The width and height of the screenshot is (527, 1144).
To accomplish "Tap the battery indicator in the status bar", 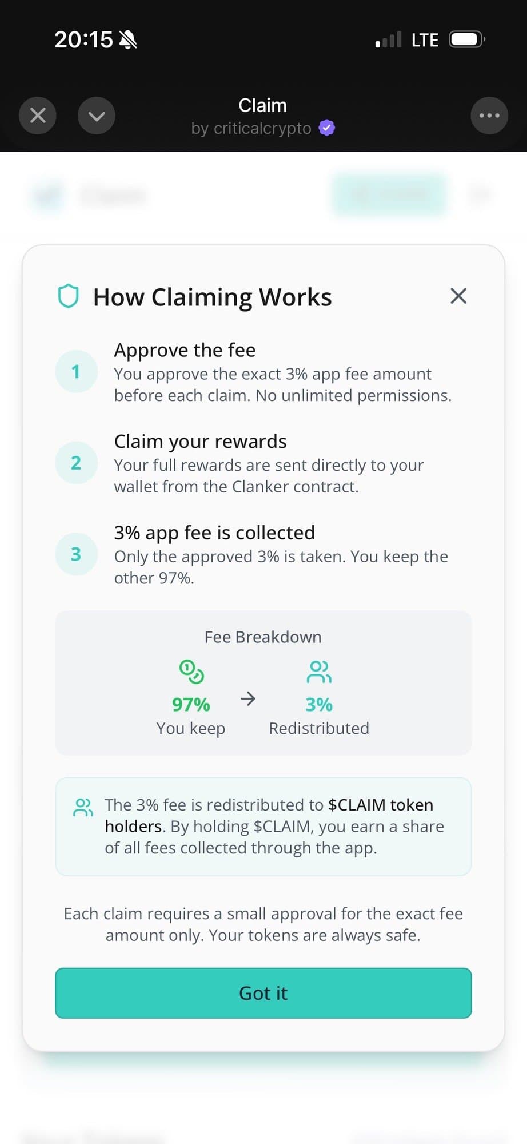I will (466, 39).
